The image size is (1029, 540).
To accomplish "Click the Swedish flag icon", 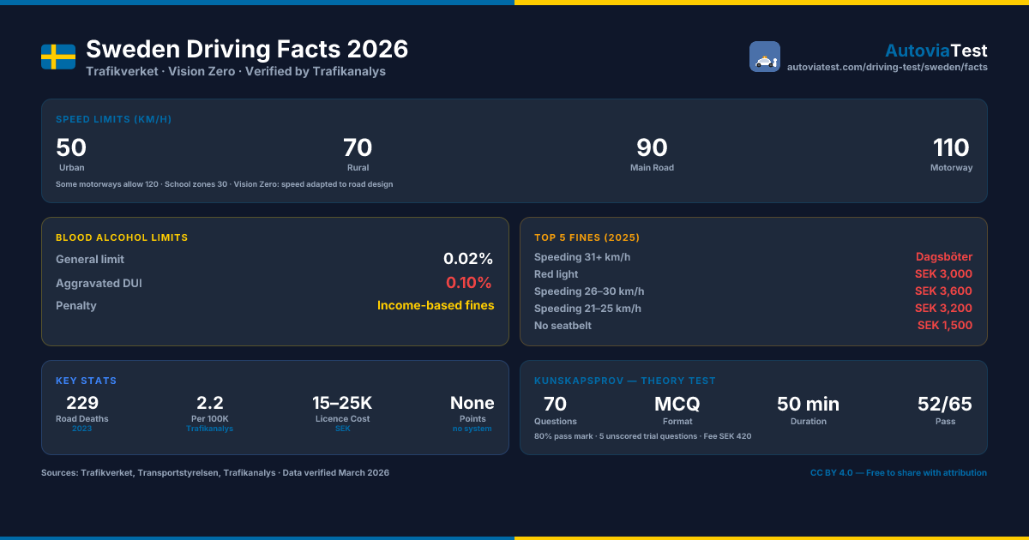I will [58, 57].
